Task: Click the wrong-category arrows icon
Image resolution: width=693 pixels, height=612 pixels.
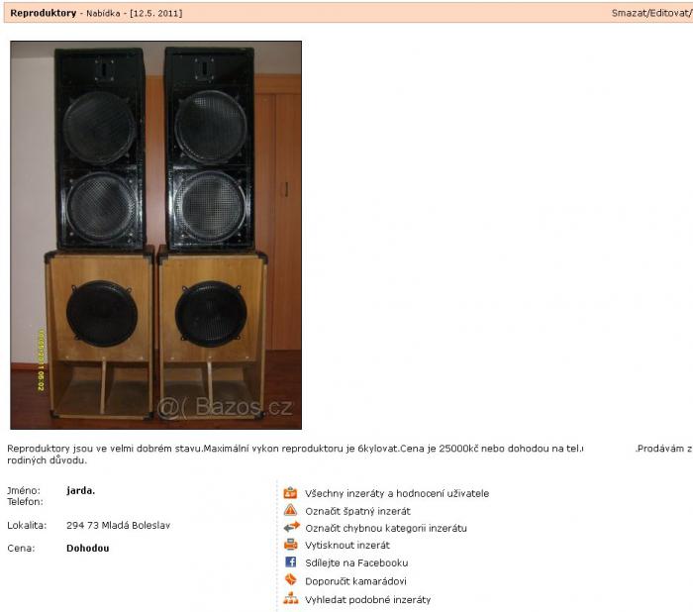Action: (291, 527)
